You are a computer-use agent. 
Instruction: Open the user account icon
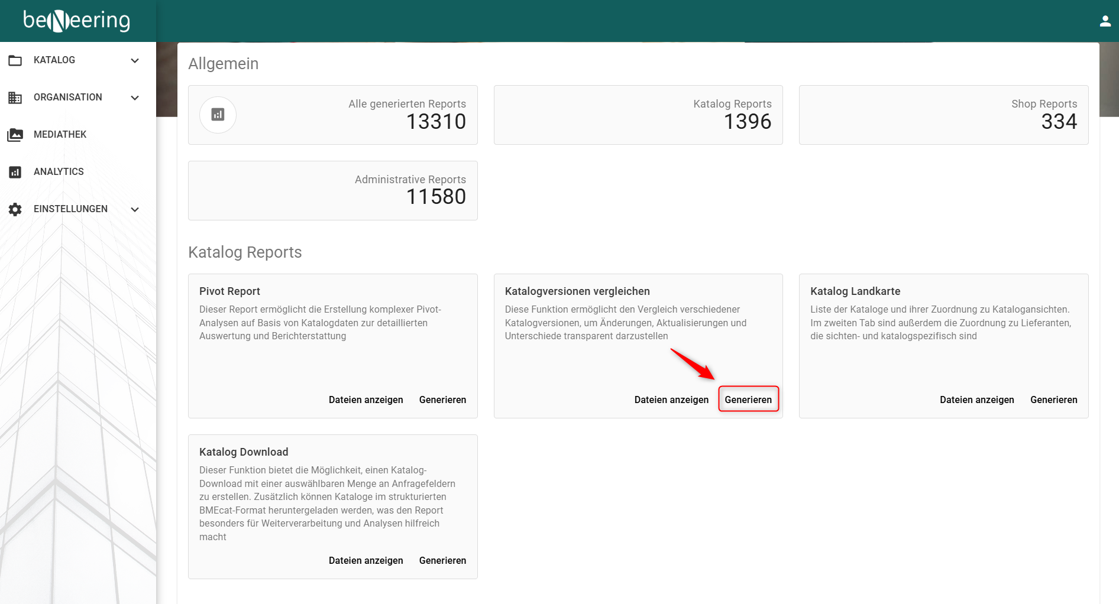point(1105,21)
